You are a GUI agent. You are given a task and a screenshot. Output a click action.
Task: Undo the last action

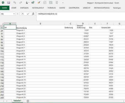[x=15, y=2]
